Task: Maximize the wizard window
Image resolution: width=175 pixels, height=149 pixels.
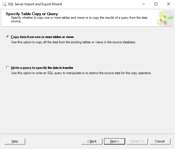Action: (x=156, y=4)
